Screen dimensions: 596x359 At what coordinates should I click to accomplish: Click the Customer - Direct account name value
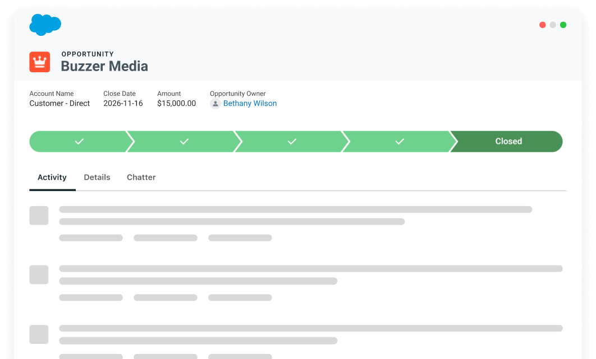59,103
